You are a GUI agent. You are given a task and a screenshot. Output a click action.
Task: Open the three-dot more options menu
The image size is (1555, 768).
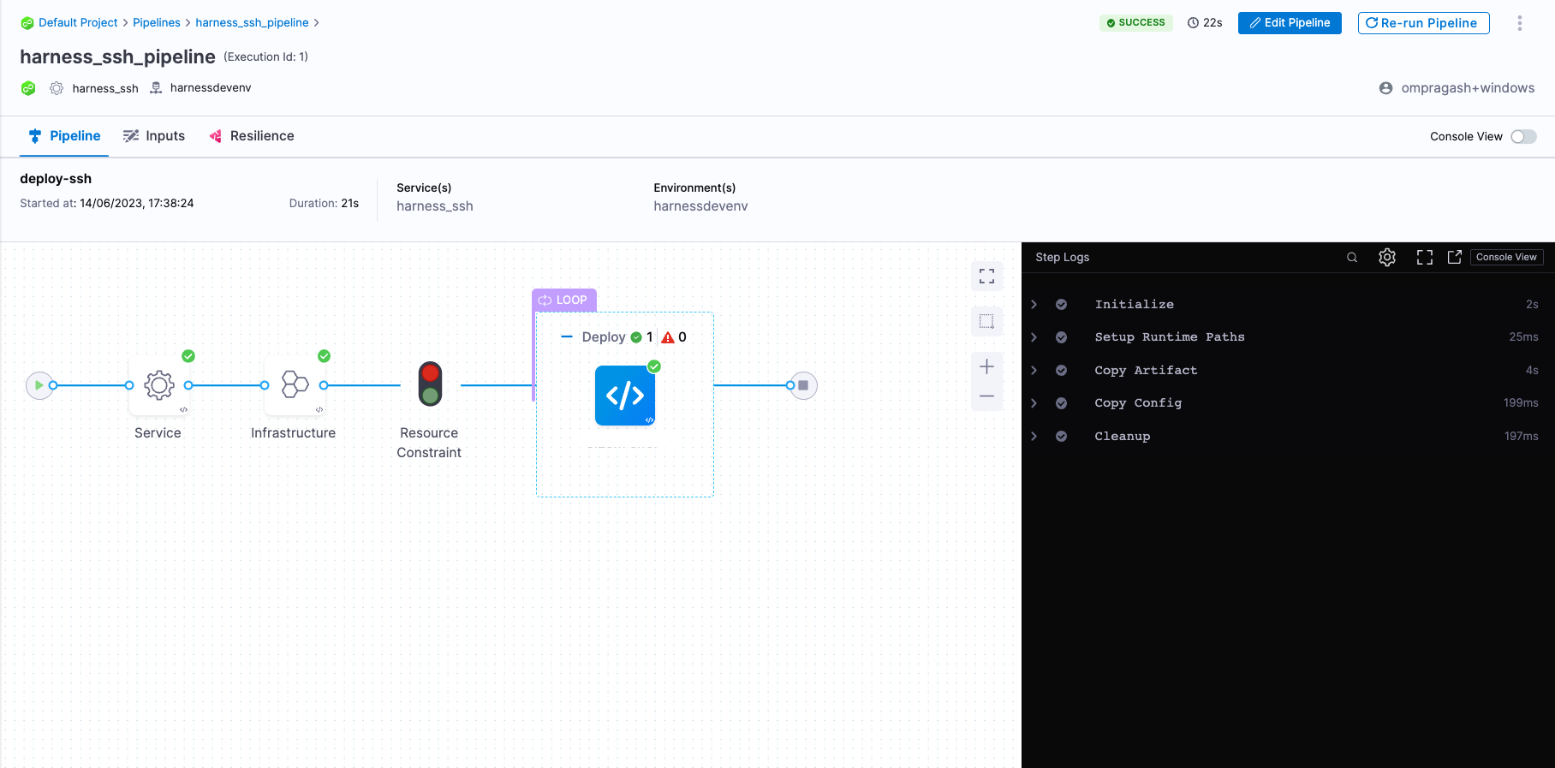point(1520,23)
